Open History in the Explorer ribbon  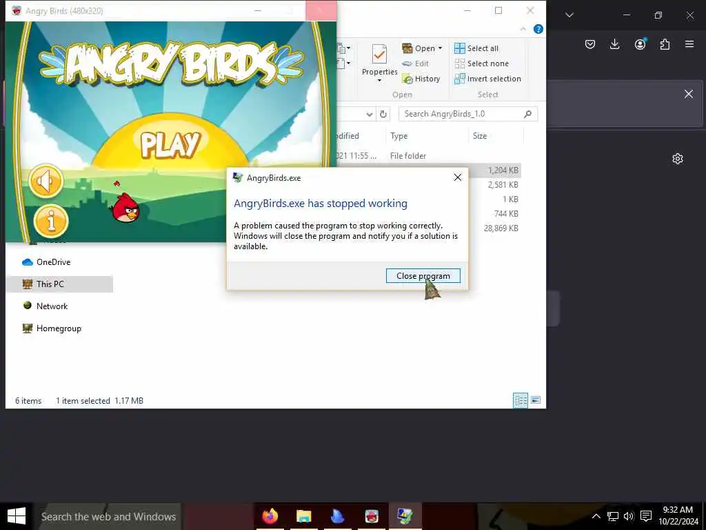(421, 79)
